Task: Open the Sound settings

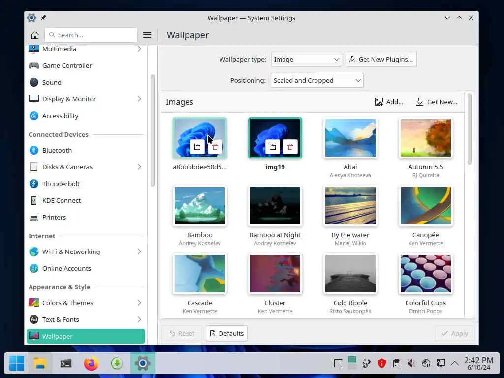Action: [86, 82]
